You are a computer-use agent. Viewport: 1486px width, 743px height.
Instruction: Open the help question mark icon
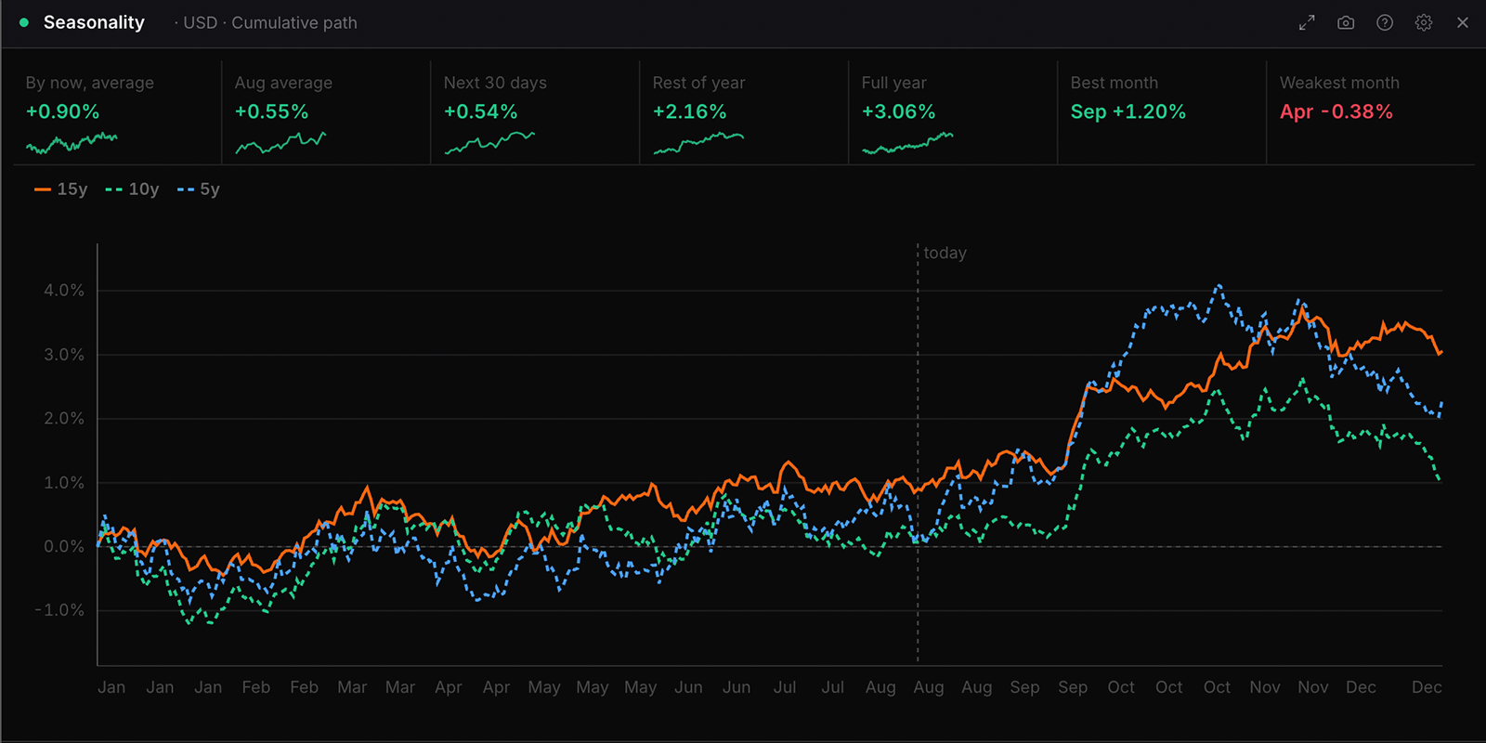pyautogui.click(x=1385, y=22)
